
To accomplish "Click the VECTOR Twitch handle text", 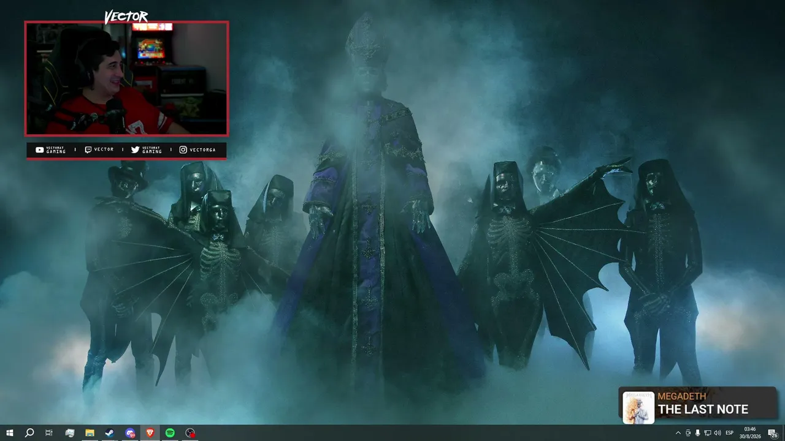I will pyautogui.click(x=104, y=150).
